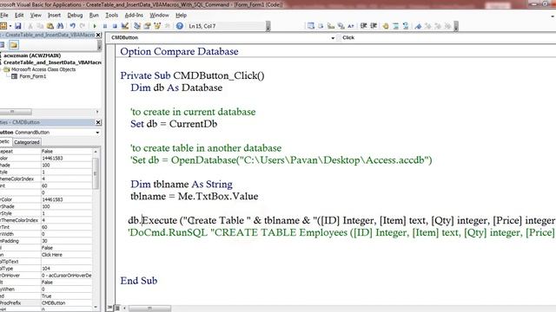Switch to Categorized properties tab
The height and width of the screenshot is (312, 556).
(x=27, y=142)
